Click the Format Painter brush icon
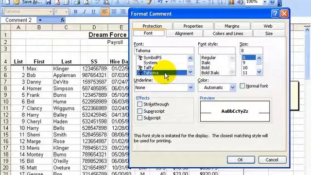311x175 pixels. 149,2
